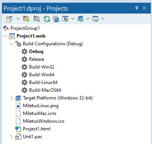Screen dimensions: 152x144
Task: Select the Build-Linux64 configuration
Action: [43, 82]
